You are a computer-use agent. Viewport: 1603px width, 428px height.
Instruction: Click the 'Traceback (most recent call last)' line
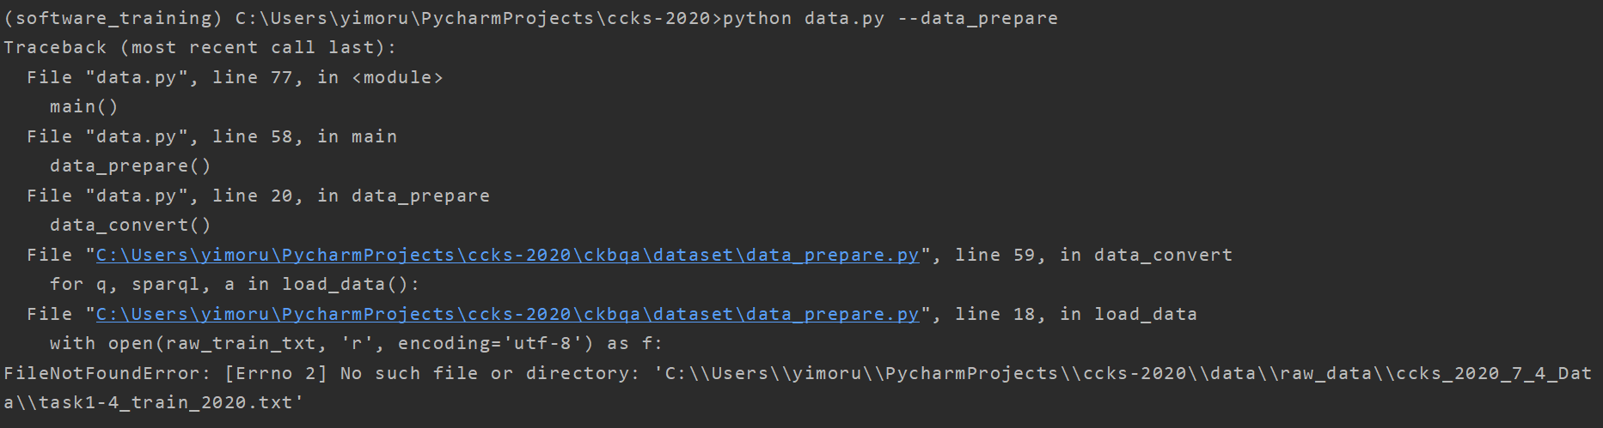(199, 47)
